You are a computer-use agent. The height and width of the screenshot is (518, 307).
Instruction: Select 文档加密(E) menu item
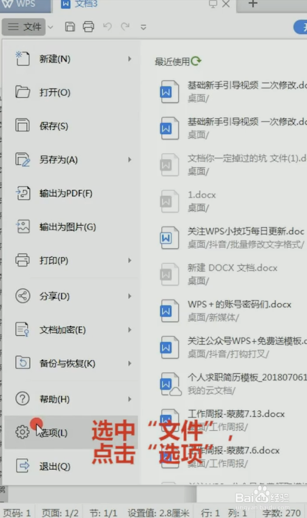72,330
